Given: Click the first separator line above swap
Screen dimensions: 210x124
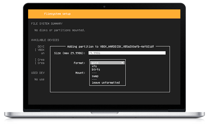Looking at the screenshot, I should tap(94, 73).
